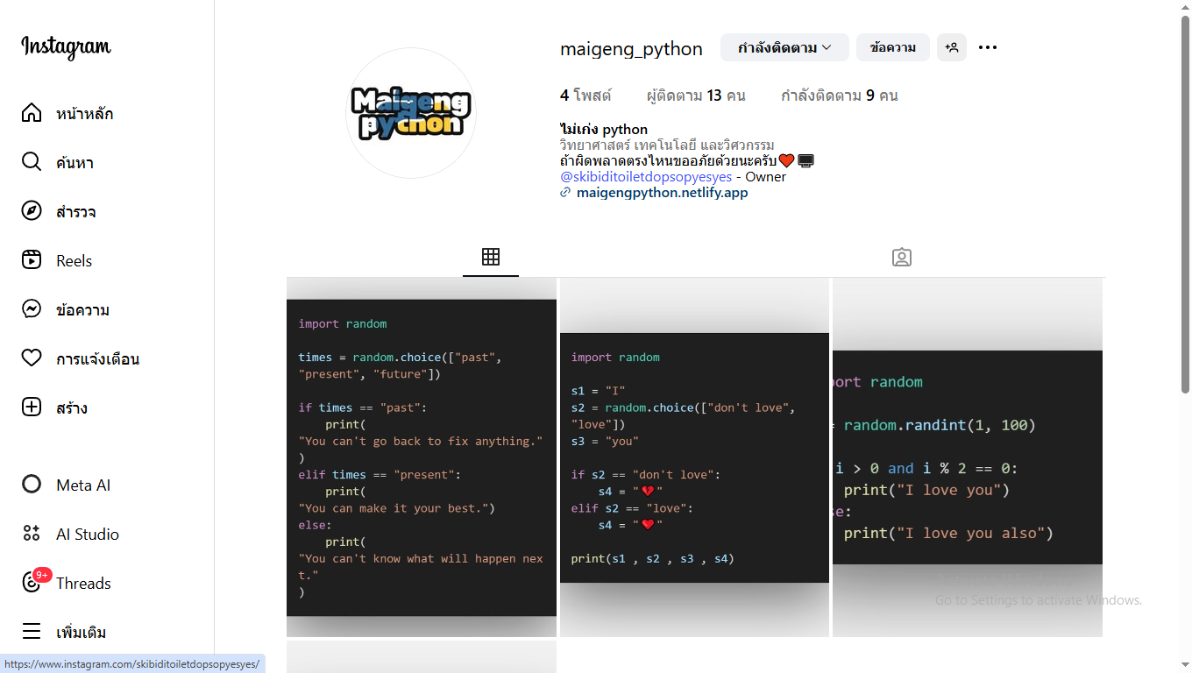Open the Reels icon in sidebar

click(x=32, y=260)
